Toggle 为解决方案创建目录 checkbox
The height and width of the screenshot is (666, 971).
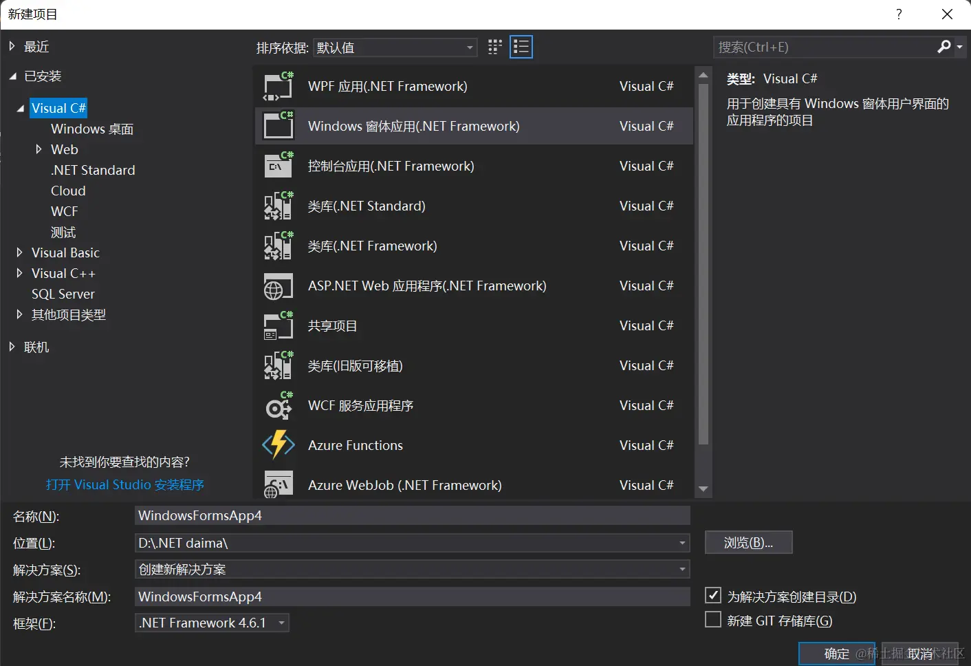pos(713,595)
